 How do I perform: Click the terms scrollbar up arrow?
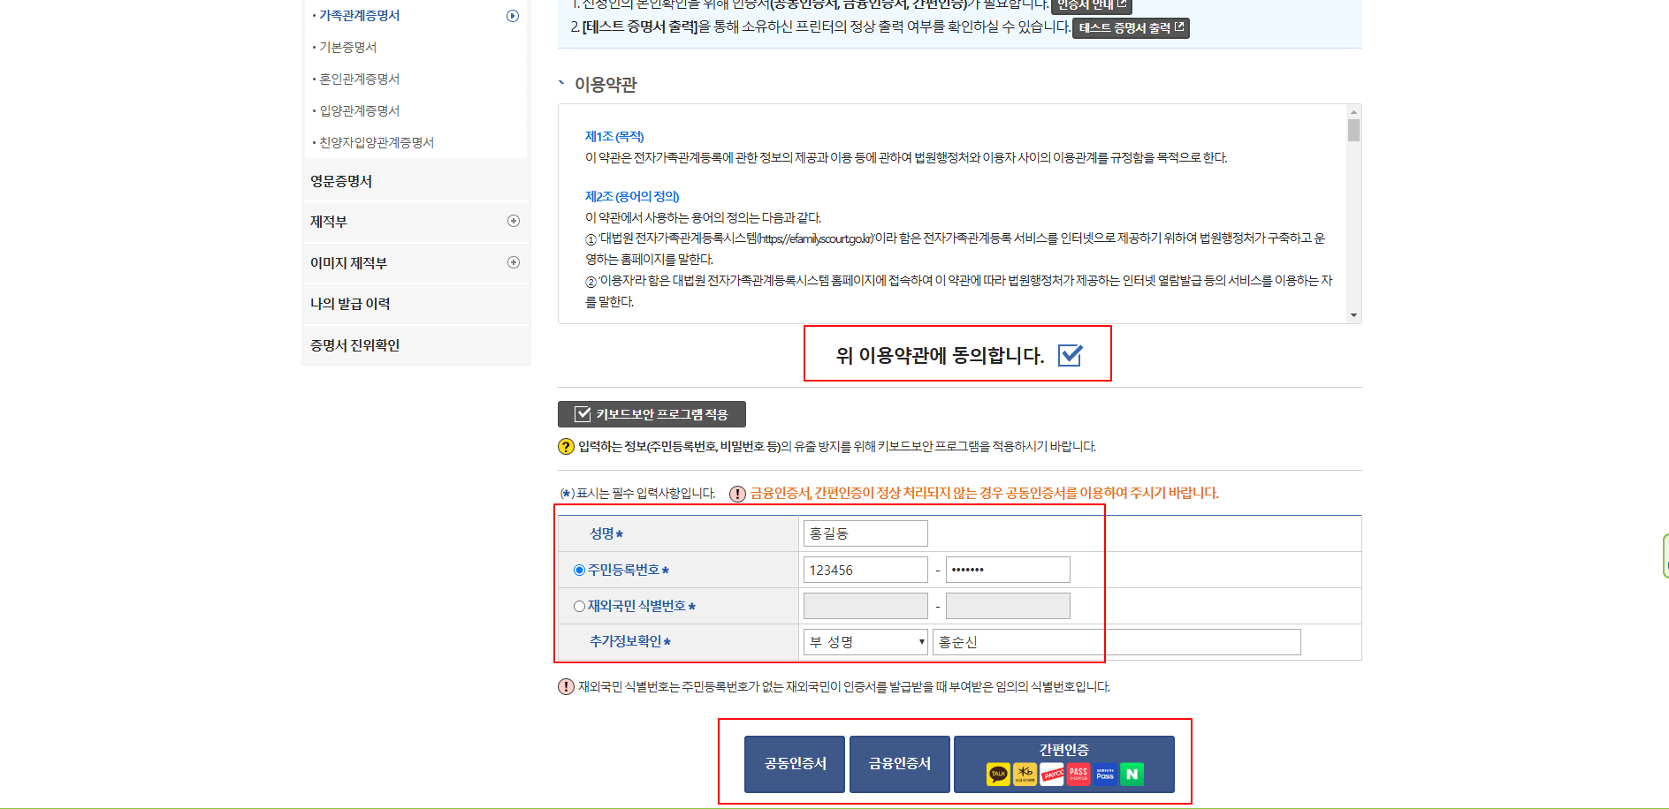[1352, 113]
